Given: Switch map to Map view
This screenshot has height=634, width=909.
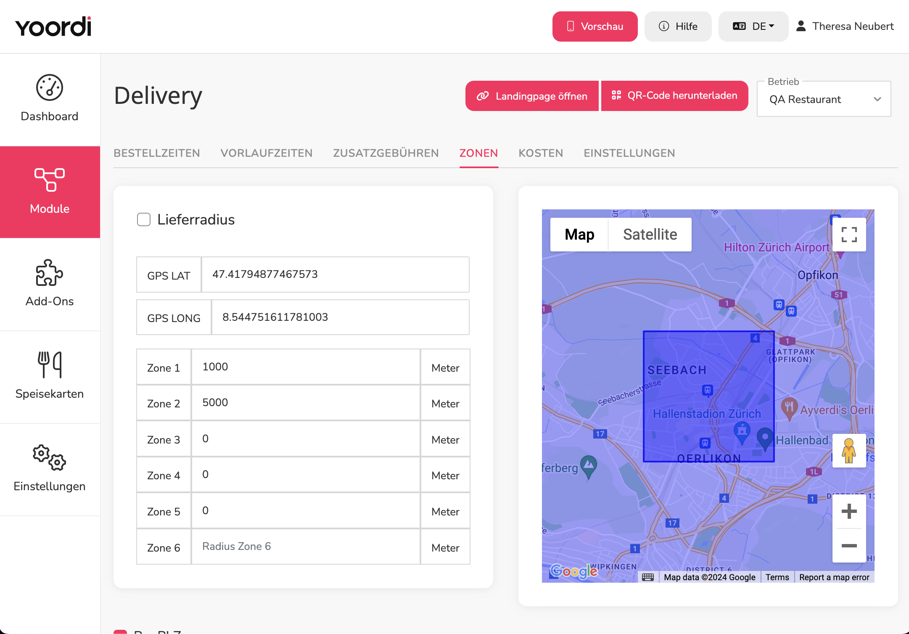Looking at the screenshot, I should (x=579, y=235).
